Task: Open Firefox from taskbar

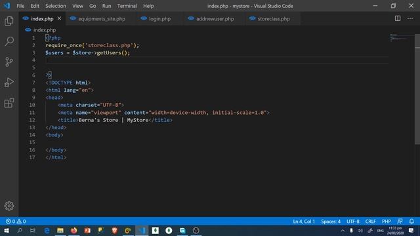Action: click(73, 230)
